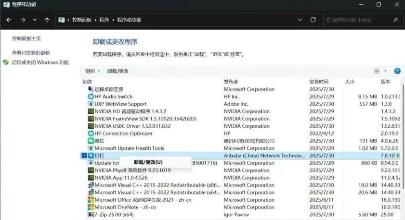Open 控制面板 breadcrumb

click(x=81, y=20)
